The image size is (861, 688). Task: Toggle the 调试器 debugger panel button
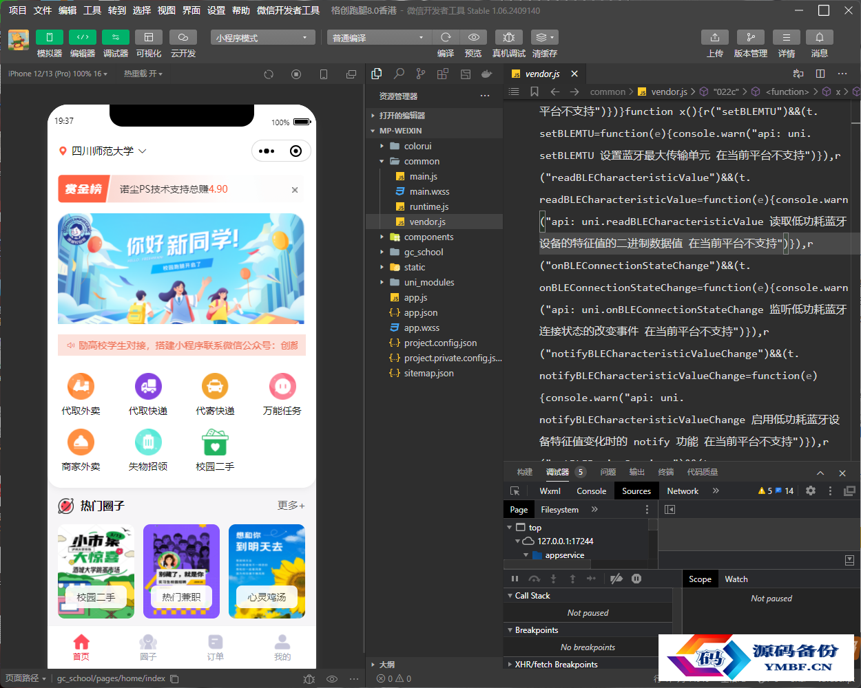(x=115, y=37)
